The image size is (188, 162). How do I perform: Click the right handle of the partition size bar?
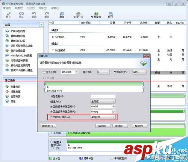[x=143, y=87]
